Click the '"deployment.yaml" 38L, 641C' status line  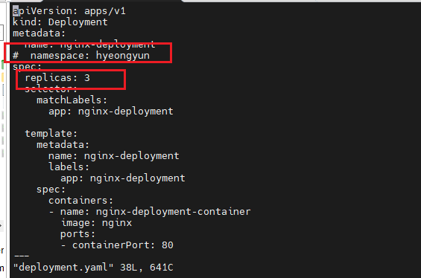tap(93, 268)
